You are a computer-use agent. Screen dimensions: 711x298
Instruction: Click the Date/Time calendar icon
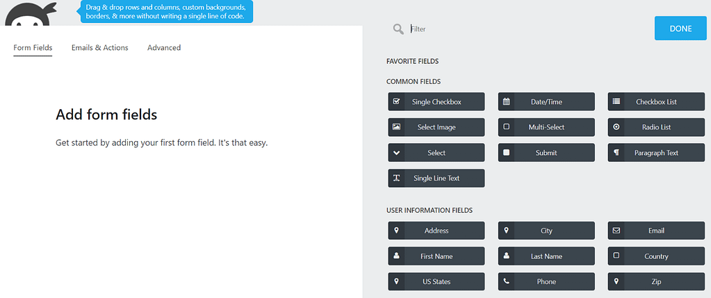[507, 101]
